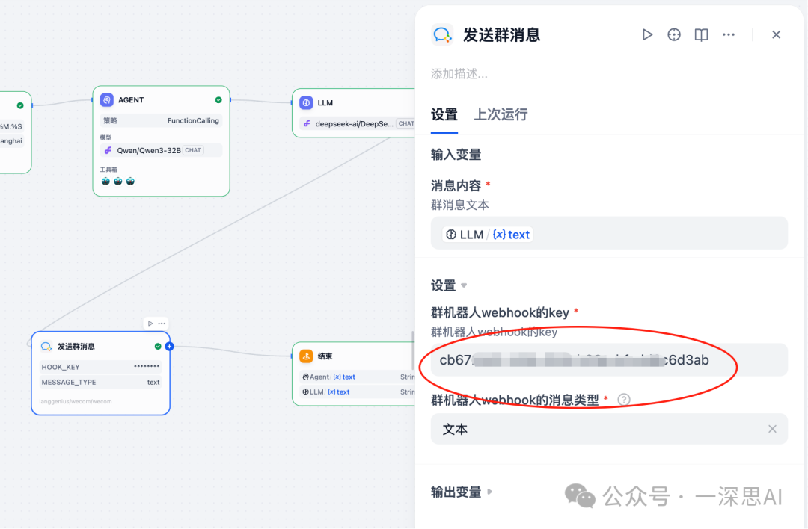Expand the 输出变量 section
The image size is (808, 529).
click(489, 492)
